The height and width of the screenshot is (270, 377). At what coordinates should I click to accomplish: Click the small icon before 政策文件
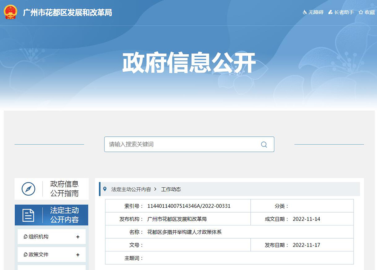tap(25, 255)
